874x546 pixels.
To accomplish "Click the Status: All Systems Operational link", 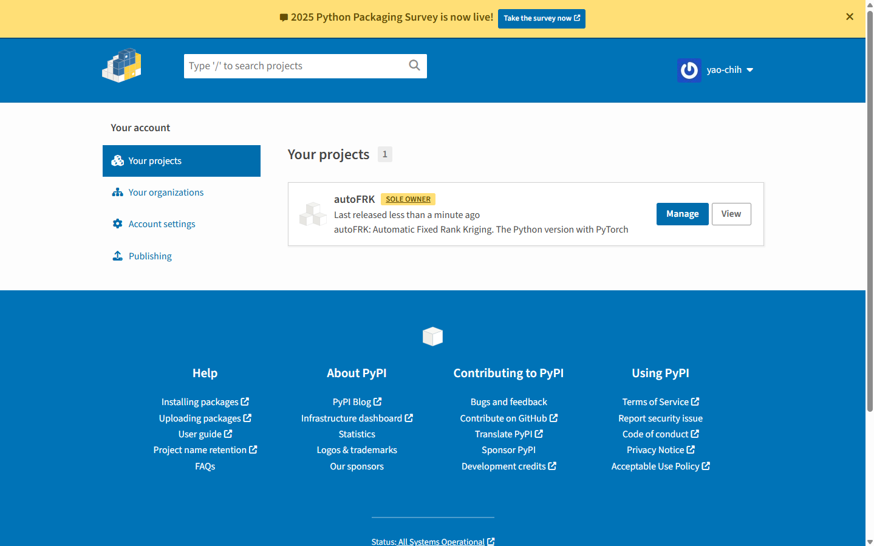I will (x=433, y=541).
